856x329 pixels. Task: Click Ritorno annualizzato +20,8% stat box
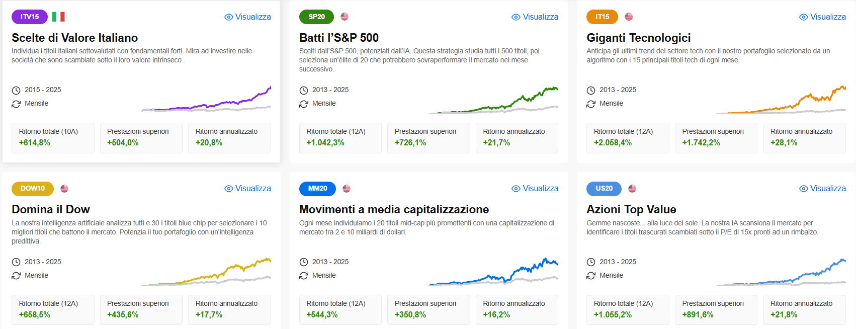pos(229,138)
